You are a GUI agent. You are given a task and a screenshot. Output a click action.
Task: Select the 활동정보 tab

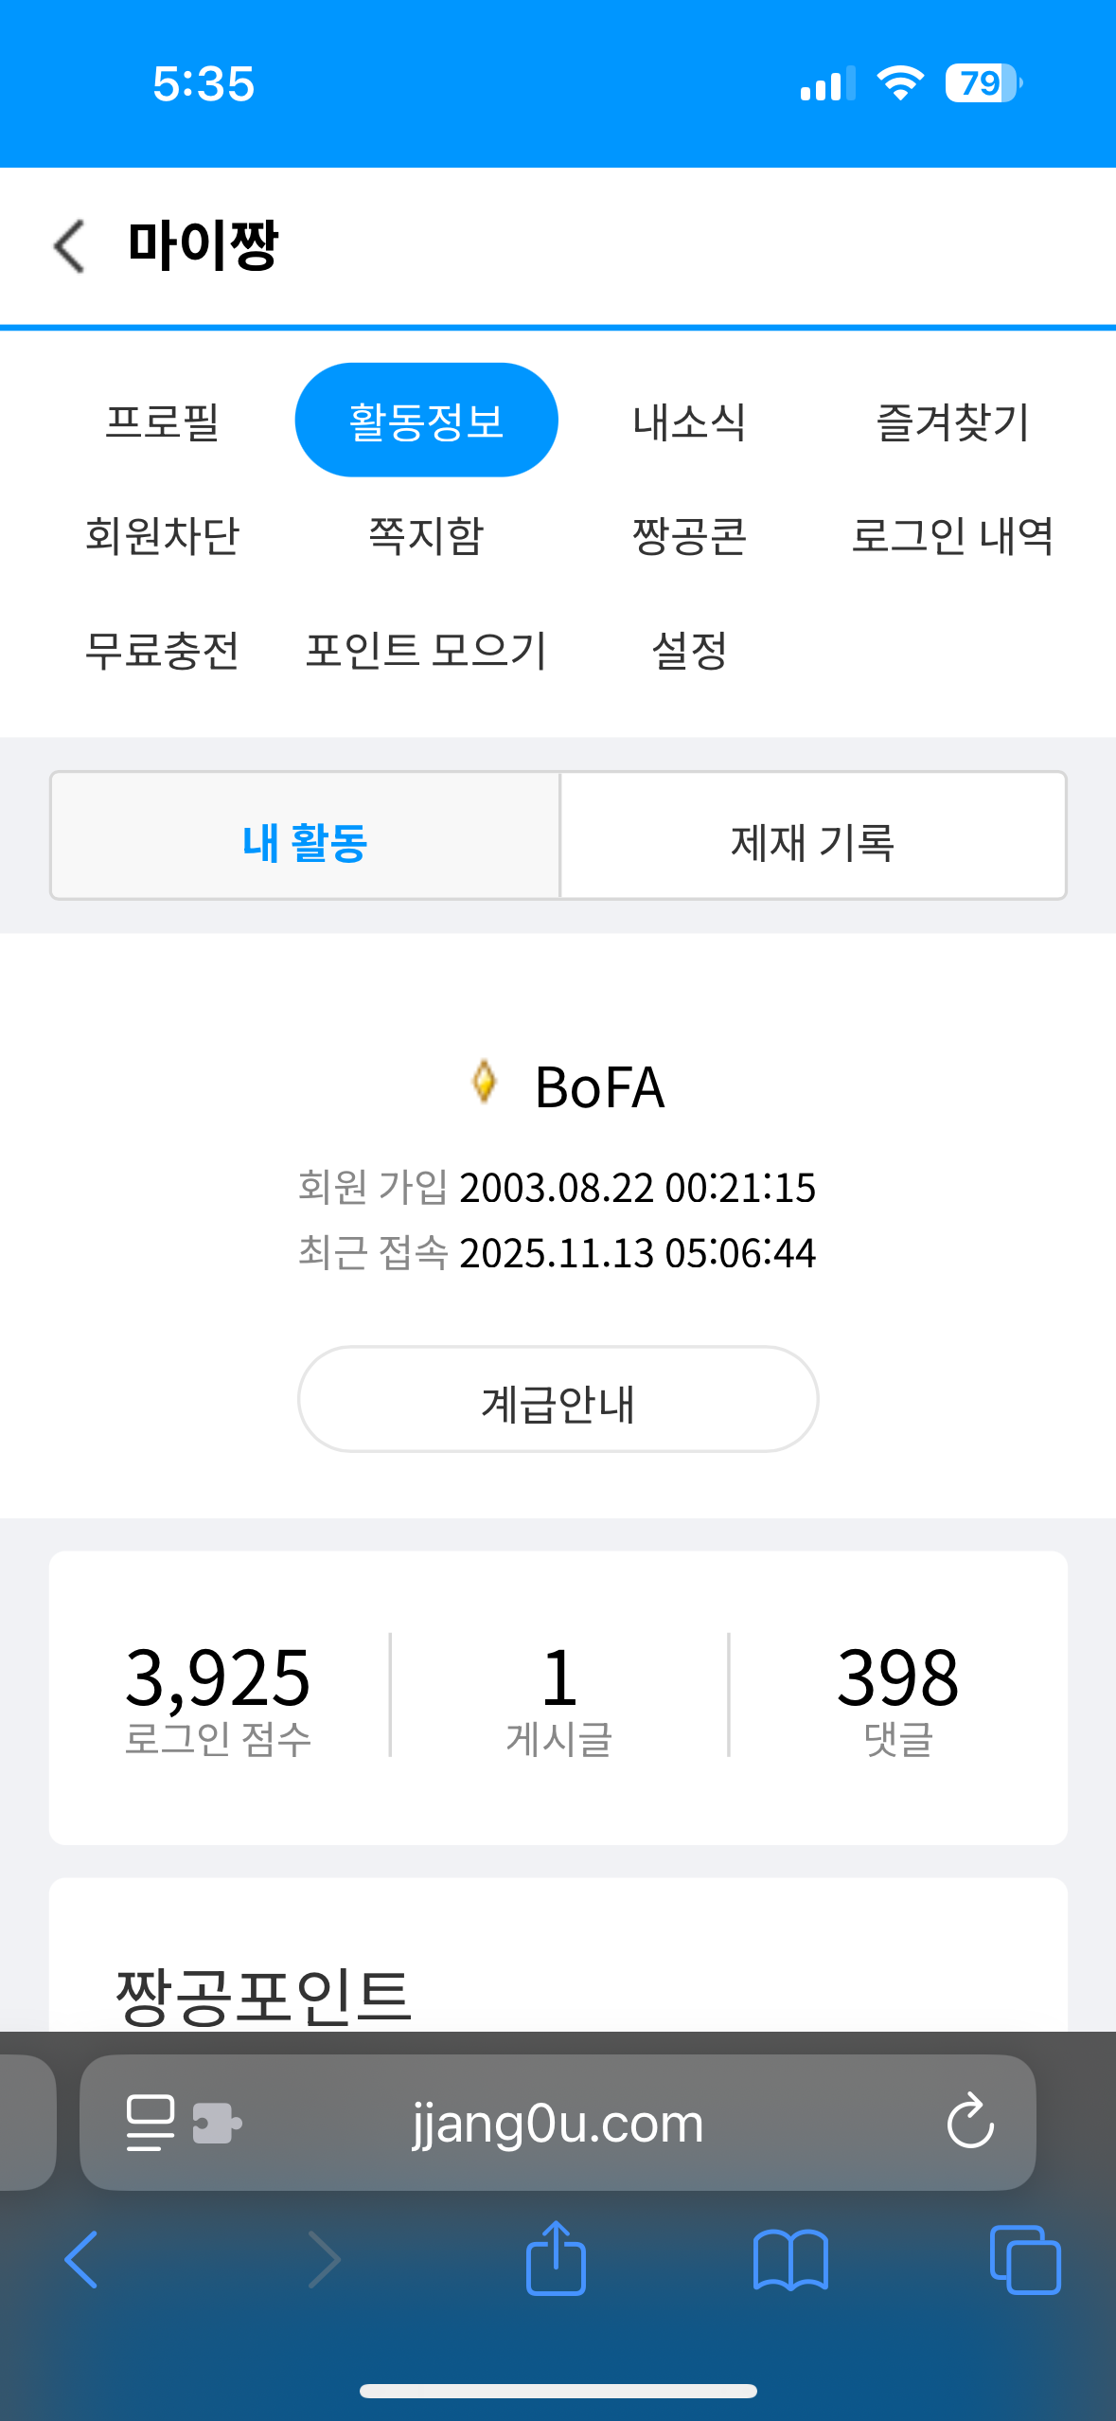click(x=426, y=421)
